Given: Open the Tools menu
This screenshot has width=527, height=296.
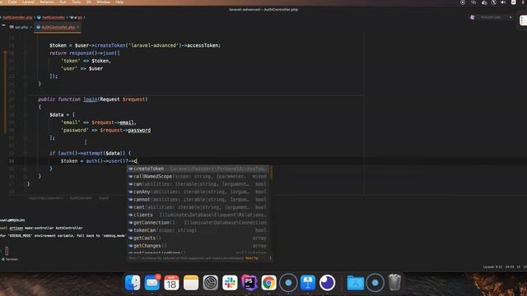Looking at the screenshot, I should (77, 2).
